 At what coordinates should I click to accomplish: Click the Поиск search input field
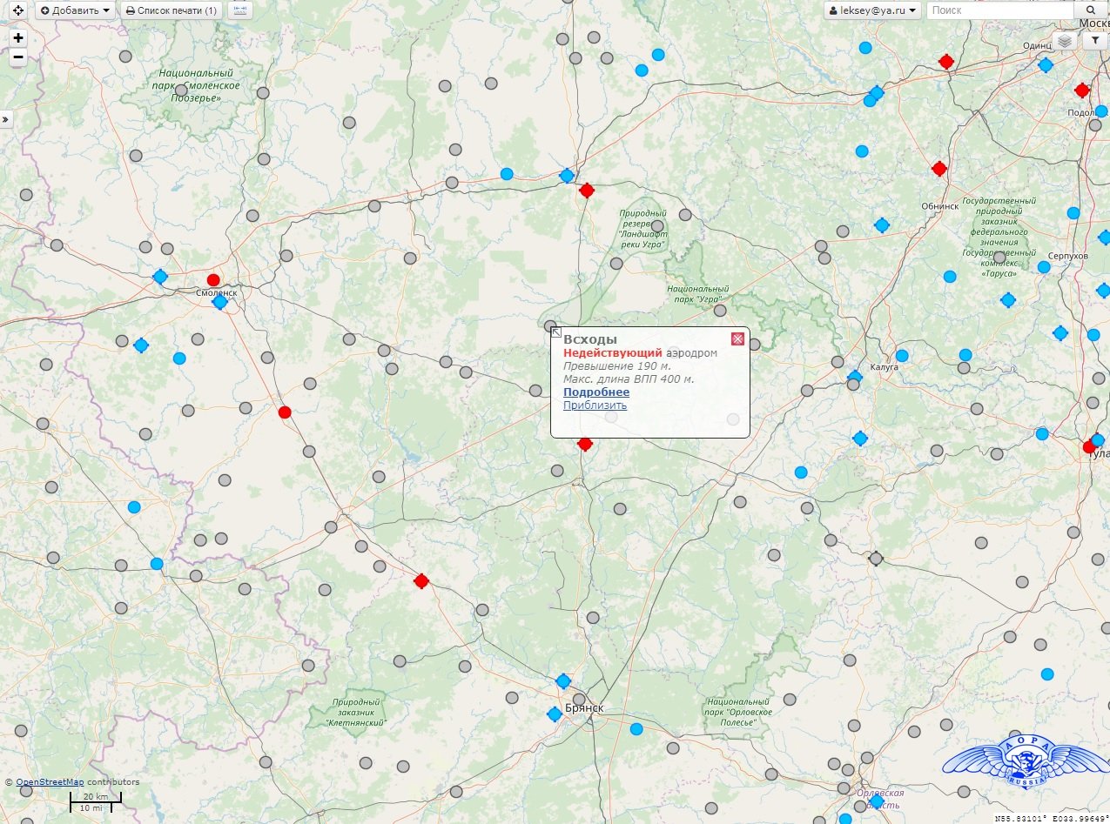click(x=1003, y=10)
